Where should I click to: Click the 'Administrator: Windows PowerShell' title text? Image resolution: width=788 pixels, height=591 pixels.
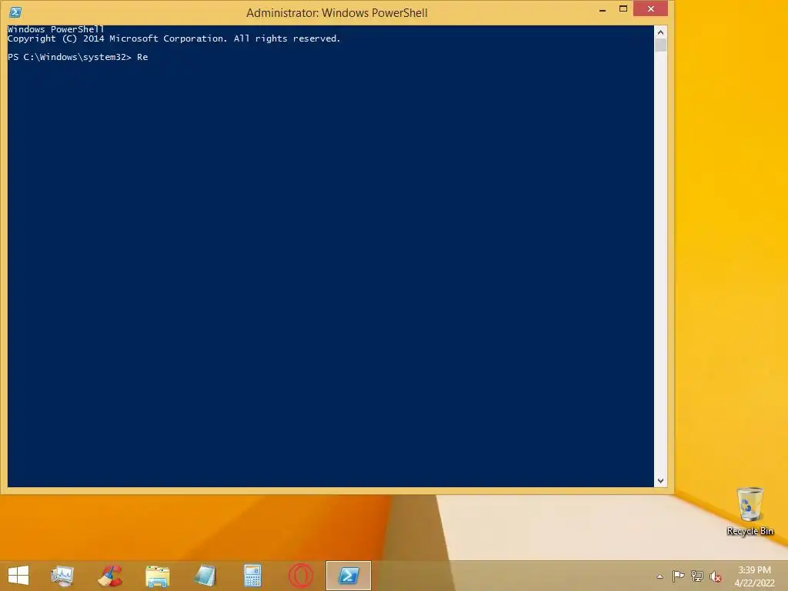pos(337,13)
